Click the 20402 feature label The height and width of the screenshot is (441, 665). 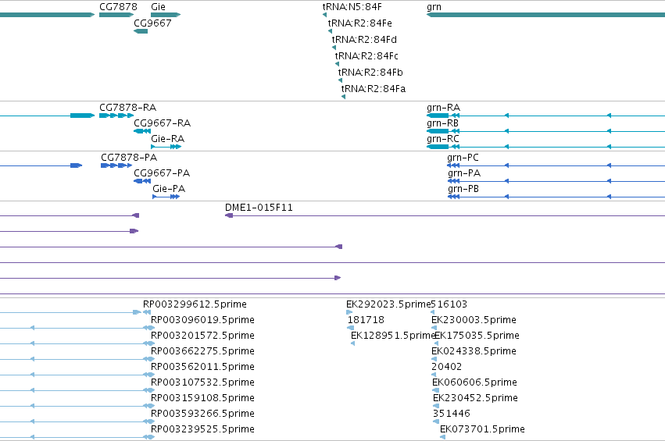click(446, 366)
